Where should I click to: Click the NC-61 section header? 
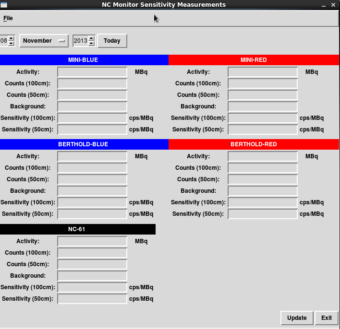point(78,229)
